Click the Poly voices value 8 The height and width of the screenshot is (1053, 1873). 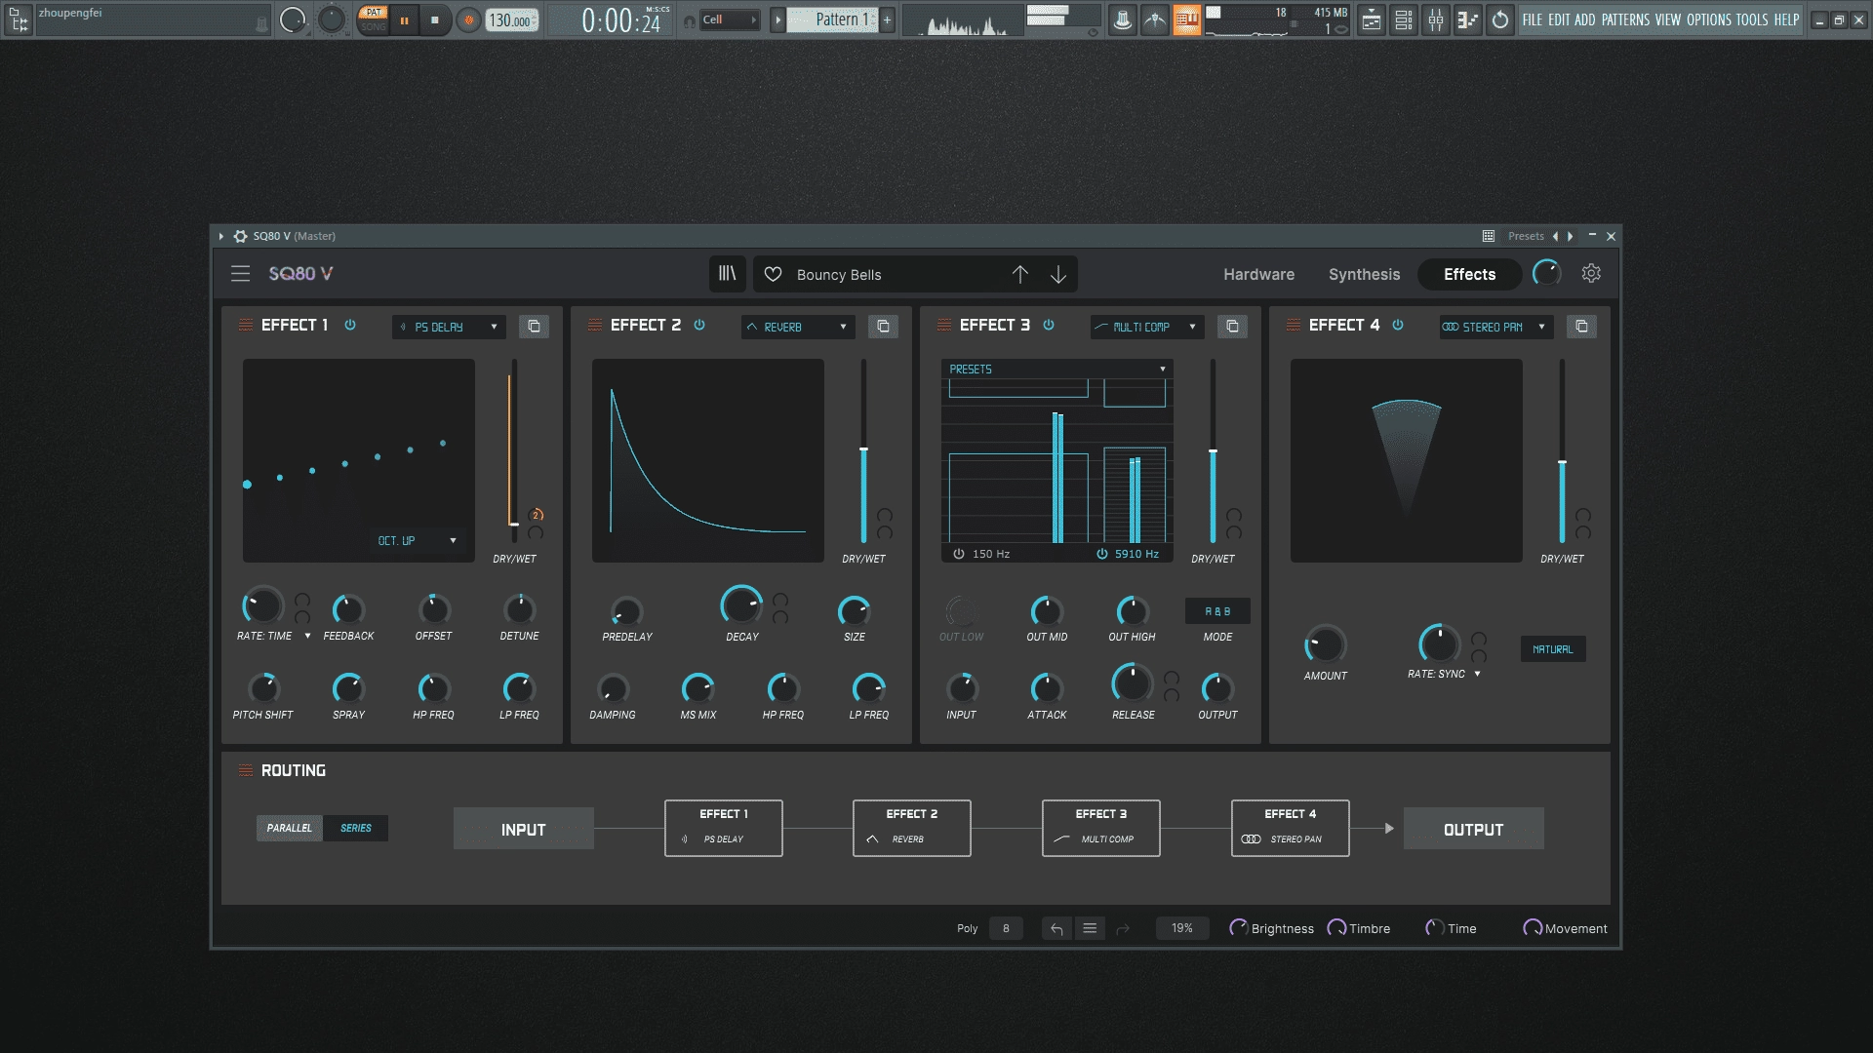tap(1006, 929)
